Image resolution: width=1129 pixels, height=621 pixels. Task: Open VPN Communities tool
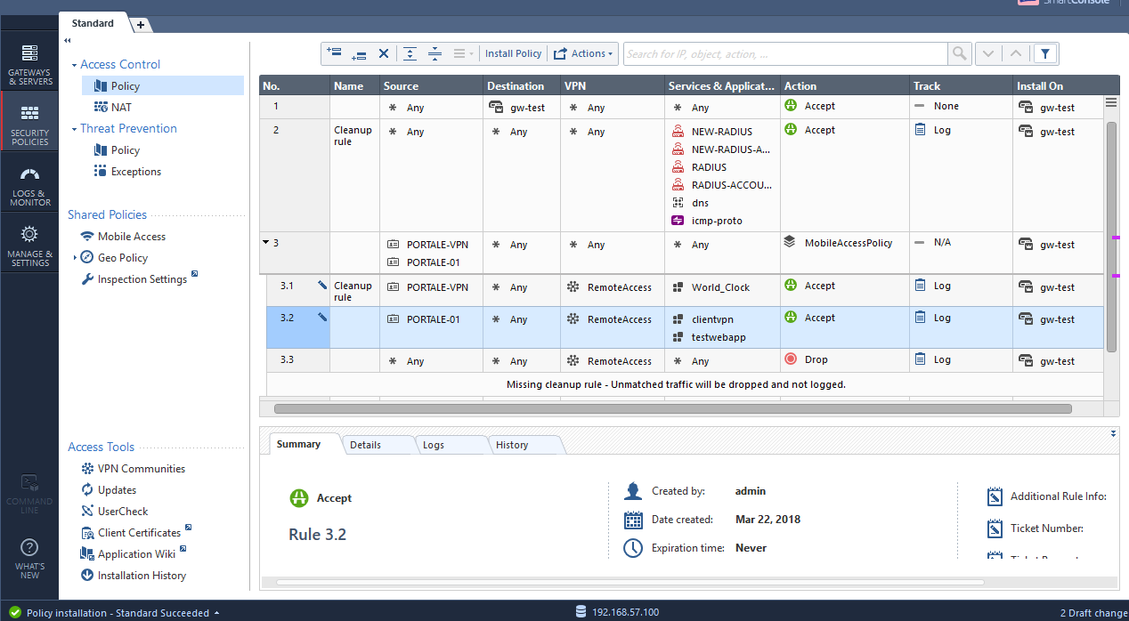point(142,468)
